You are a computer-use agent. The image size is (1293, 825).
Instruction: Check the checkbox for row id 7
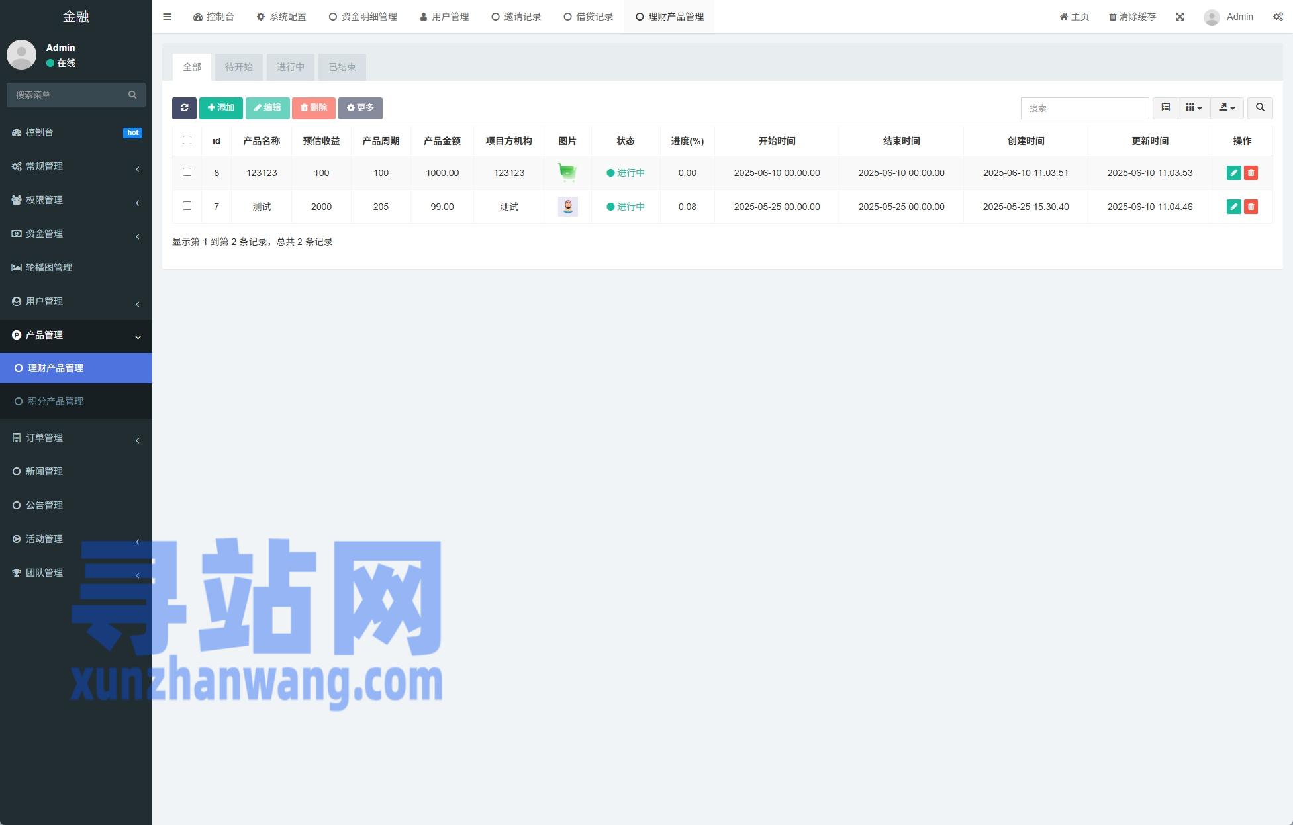tap(187, 206)
